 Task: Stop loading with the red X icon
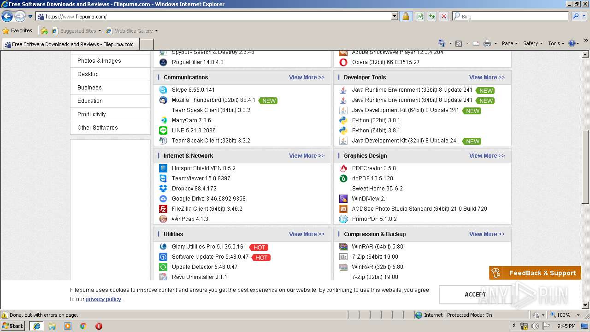[x=444, y=17]
